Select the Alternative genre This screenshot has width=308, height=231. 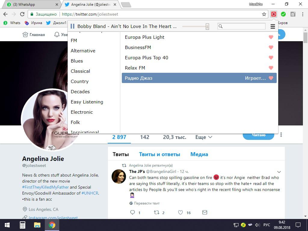[83, 51]
